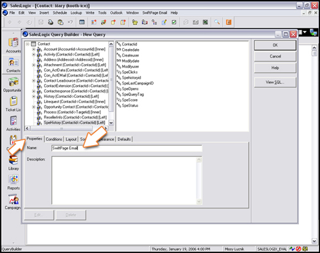The width and height of the screenshot is (320, 253).
Task: Expand the Account join tree node
Action: (34, 49)
